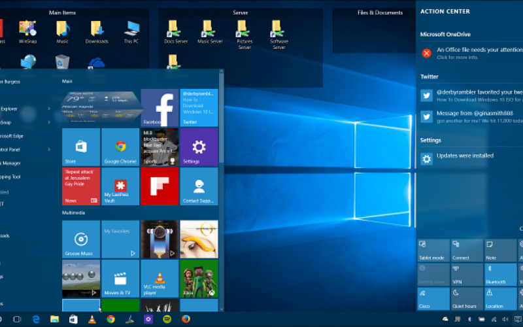Open the Store tile

(x=81, y=146)
